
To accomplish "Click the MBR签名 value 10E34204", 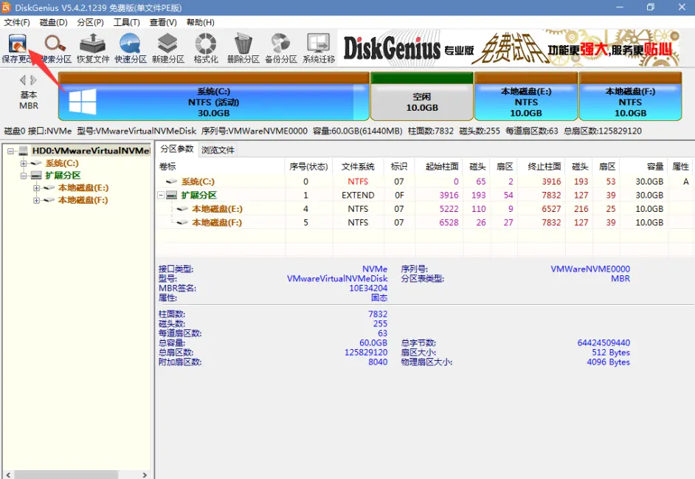I will click(x=368, y=289).
